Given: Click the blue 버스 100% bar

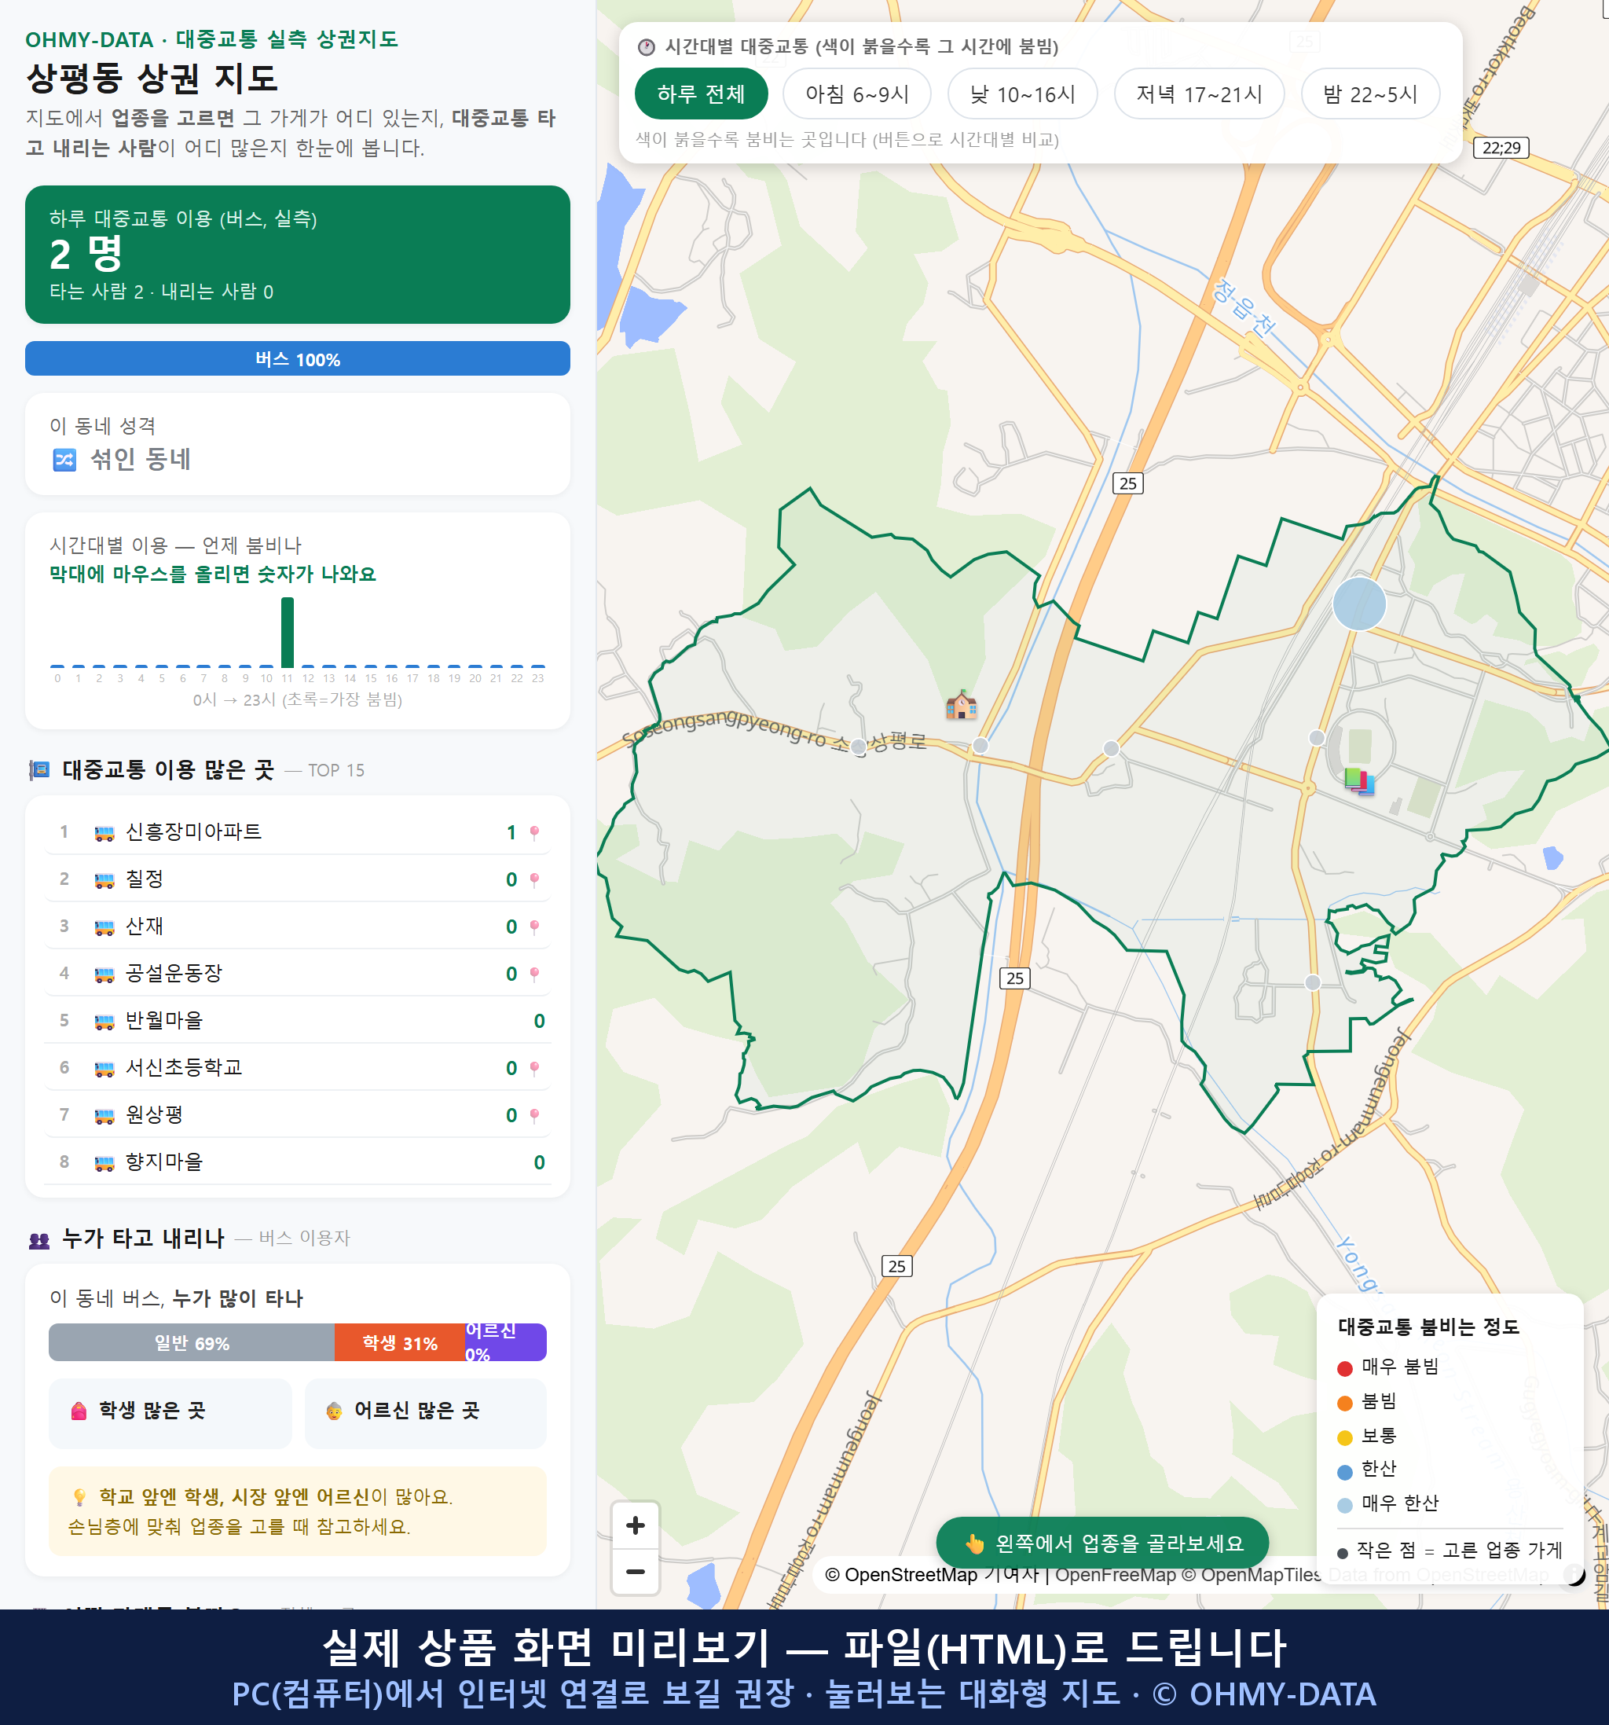Looking at the screenshot, I should point(298,359).
